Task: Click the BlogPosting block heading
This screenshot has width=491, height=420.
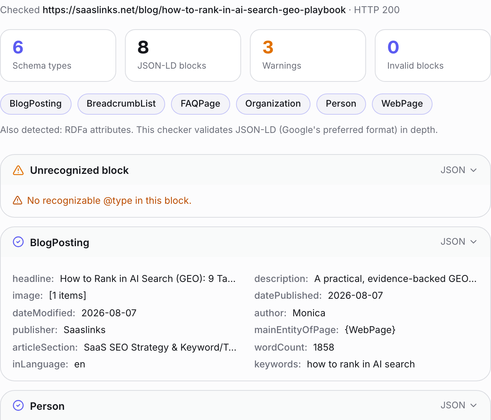Action: coord(60,243)
